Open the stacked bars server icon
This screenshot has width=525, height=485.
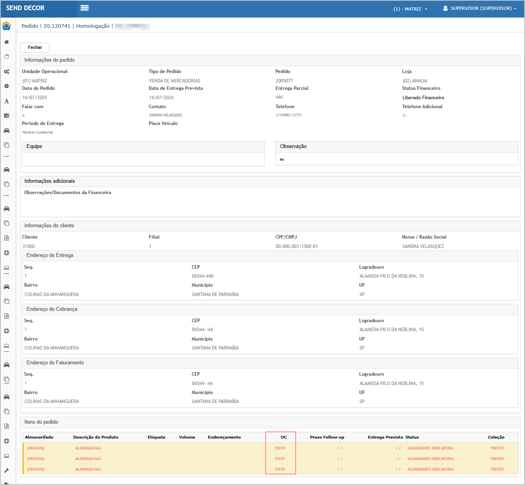pyautogui.click(x=7, y=116)
